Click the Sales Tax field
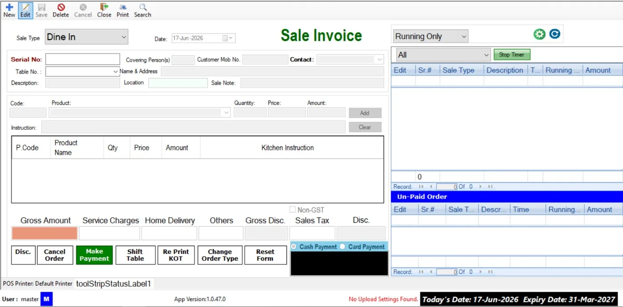The width and height of the screenshot is (623, 307). pos(312,233)
